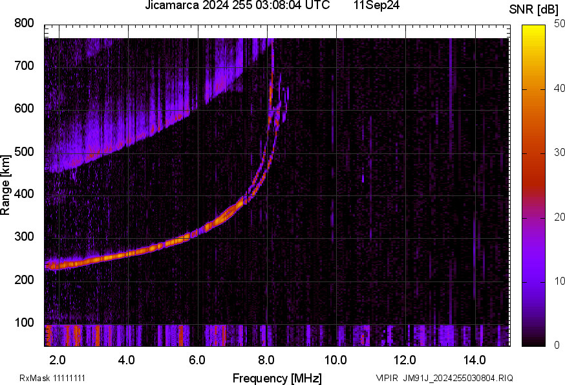
Task: Click the 11Sep24 date label
Action: click(x=376, y=7)
